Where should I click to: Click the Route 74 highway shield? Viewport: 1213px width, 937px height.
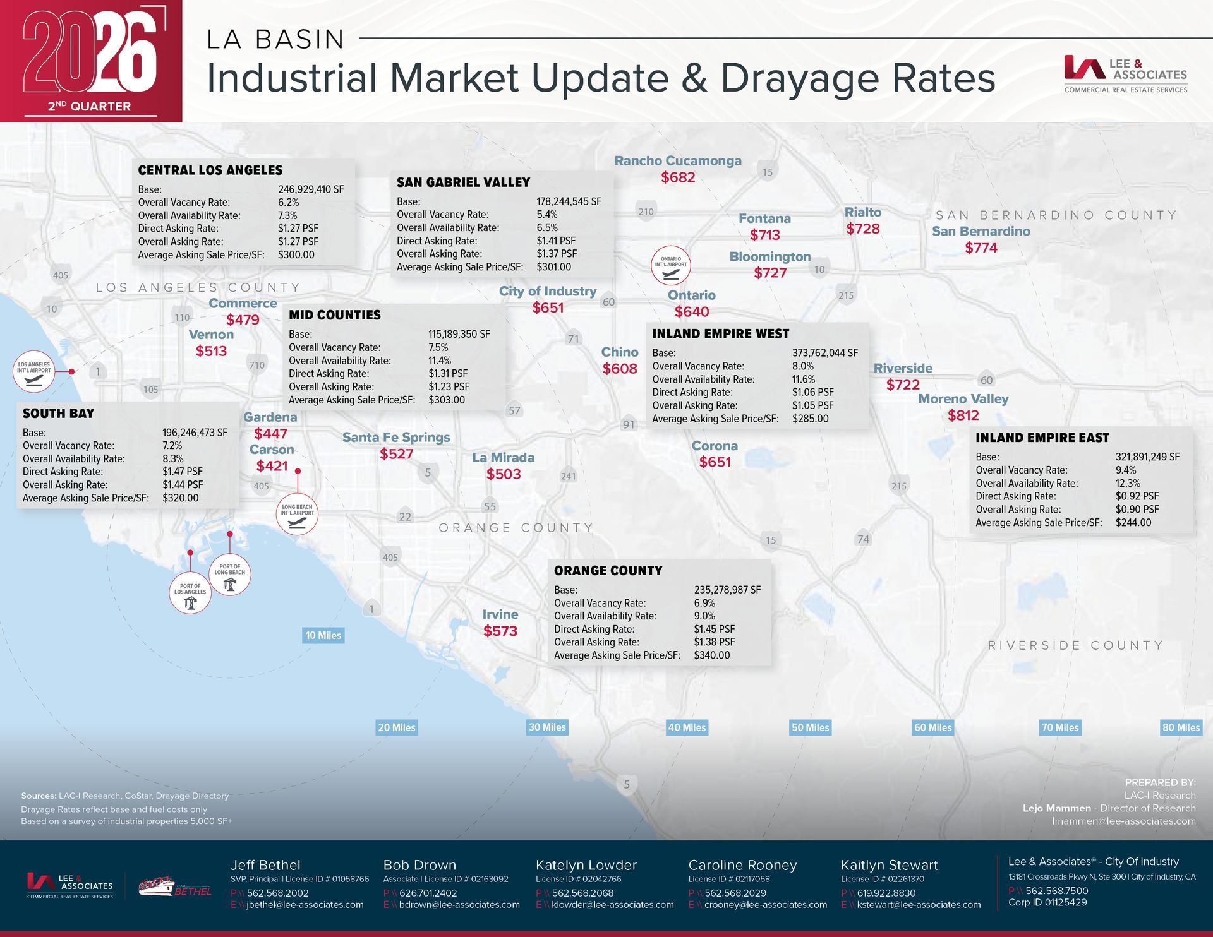click(x=863, y=539)
